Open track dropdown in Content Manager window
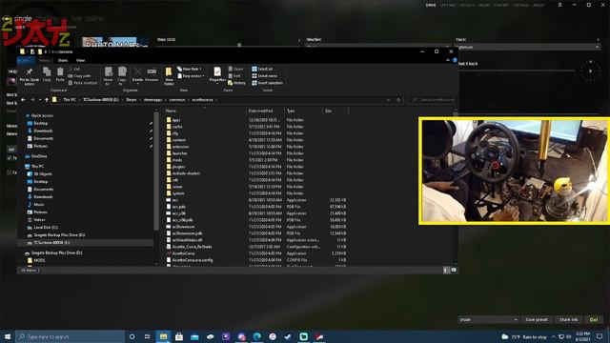The height and width of the screenshot is (343, 610). (x=528, y=47)
